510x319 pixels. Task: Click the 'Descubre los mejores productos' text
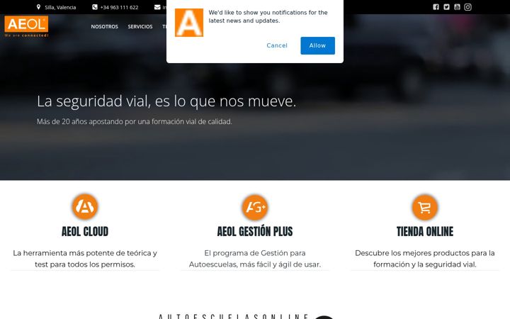point(425,259)
